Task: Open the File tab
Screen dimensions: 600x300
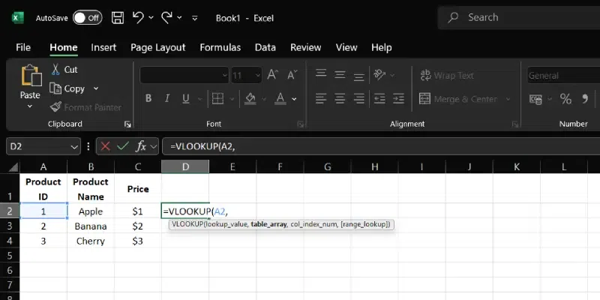Action: 23,47
